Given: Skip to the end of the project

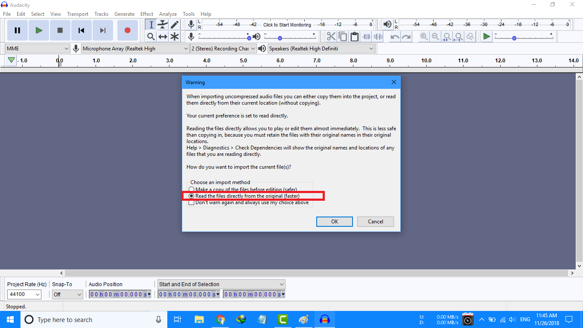Looking at the screenshot, I should [x=103, y=30].
